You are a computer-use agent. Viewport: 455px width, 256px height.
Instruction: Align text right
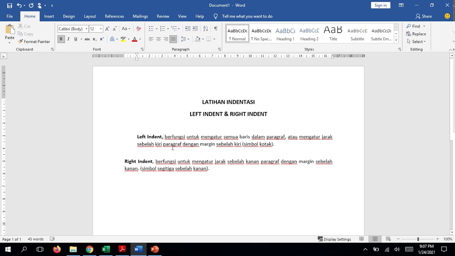tap(166, 39)
